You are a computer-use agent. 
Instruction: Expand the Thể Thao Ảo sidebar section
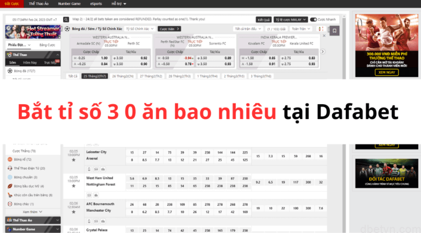pos(33,220)
